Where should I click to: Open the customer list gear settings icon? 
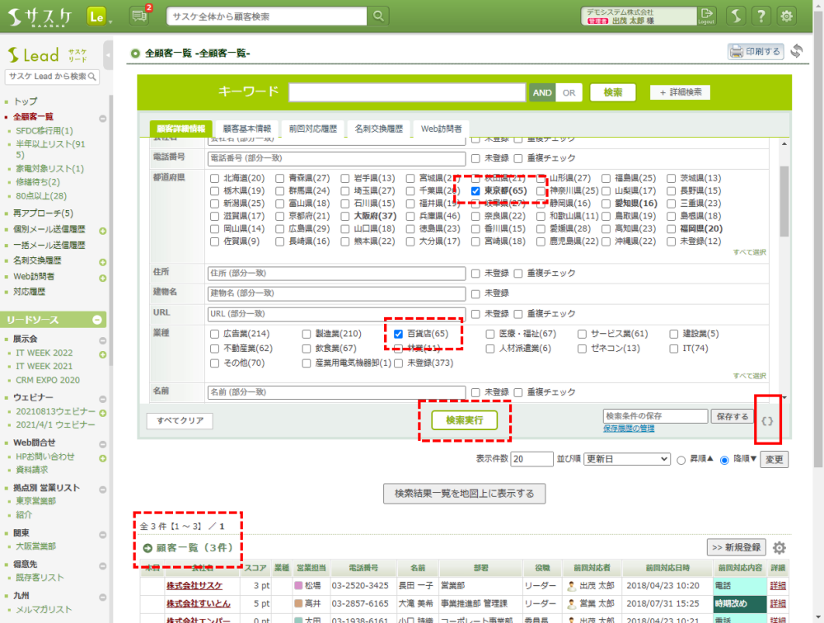click(779, 548)
